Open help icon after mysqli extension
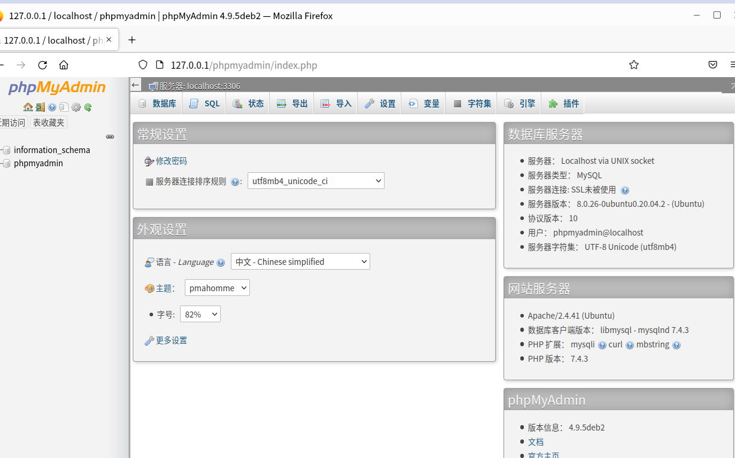The image size is (735, 458). click(602, 345)
